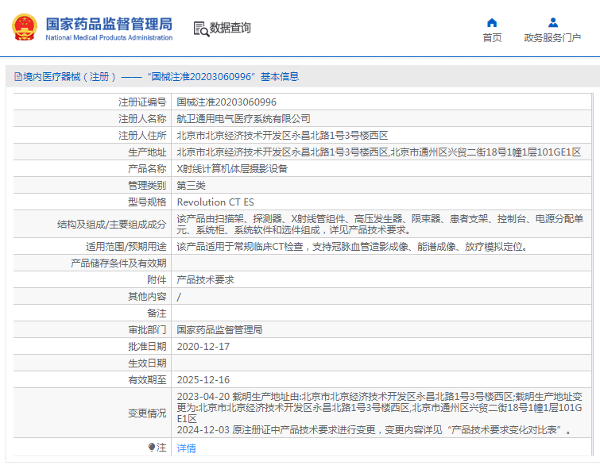Click the 结构及组成 description text

coord(380,224)
